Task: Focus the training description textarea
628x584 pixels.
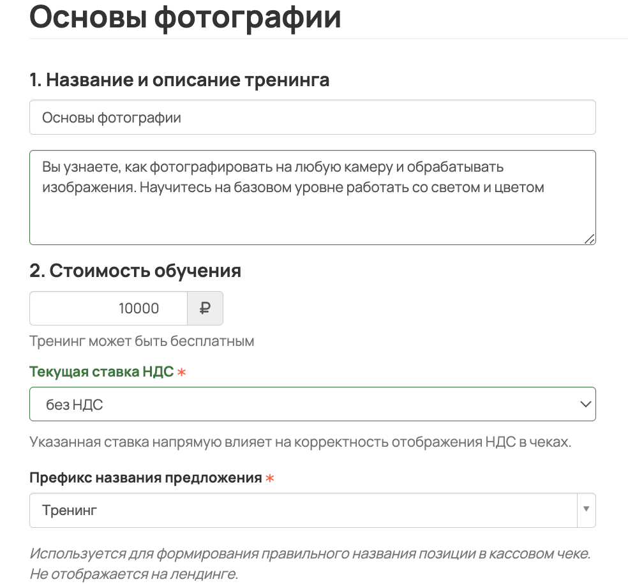Action: click(x=312, y=197)
